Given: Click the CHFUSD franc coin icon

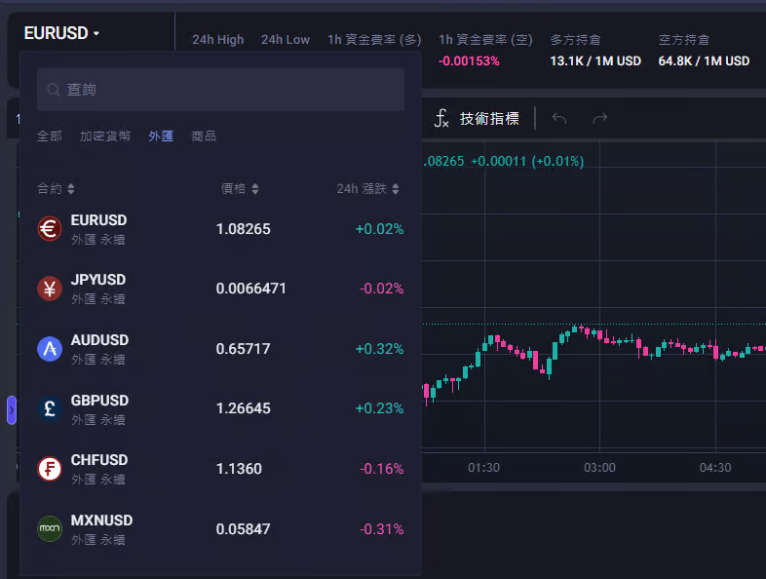Looking at the screenshot, I should tap(50, 469).
